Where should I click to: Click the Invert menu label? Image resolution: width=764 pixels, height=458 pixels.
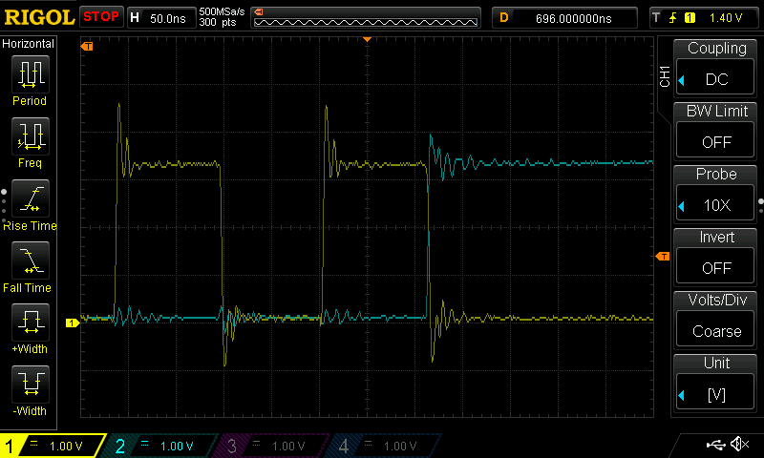click(x=717, y=237)
